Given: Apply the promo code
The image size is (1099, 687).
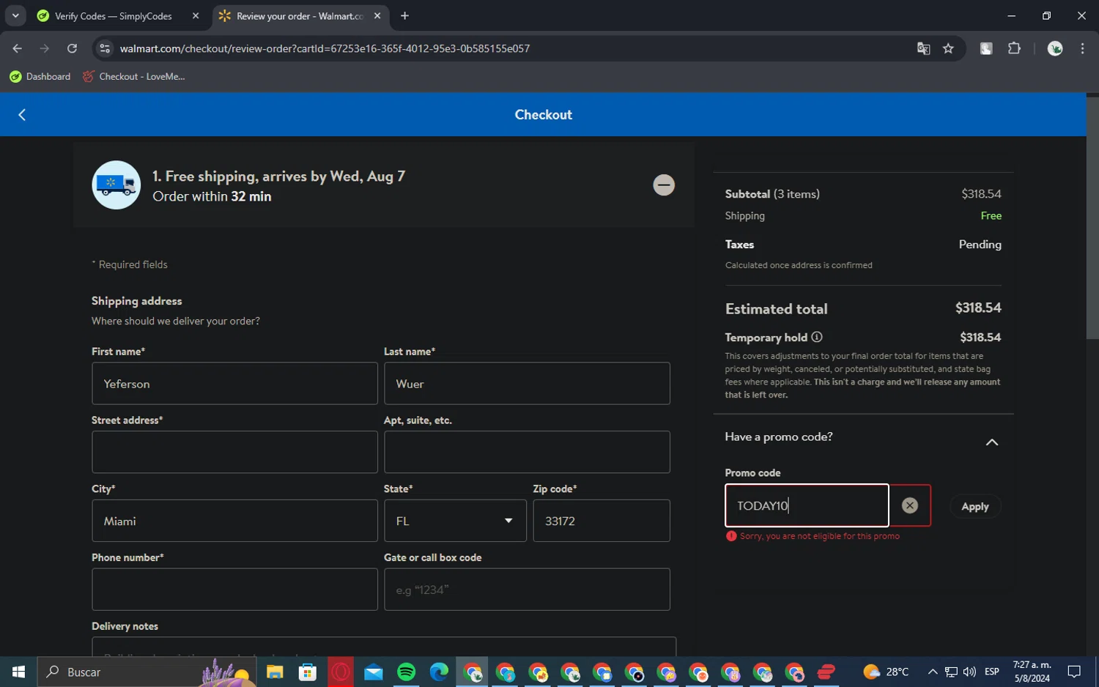Looking at the screenshot, I should point(974,506).
